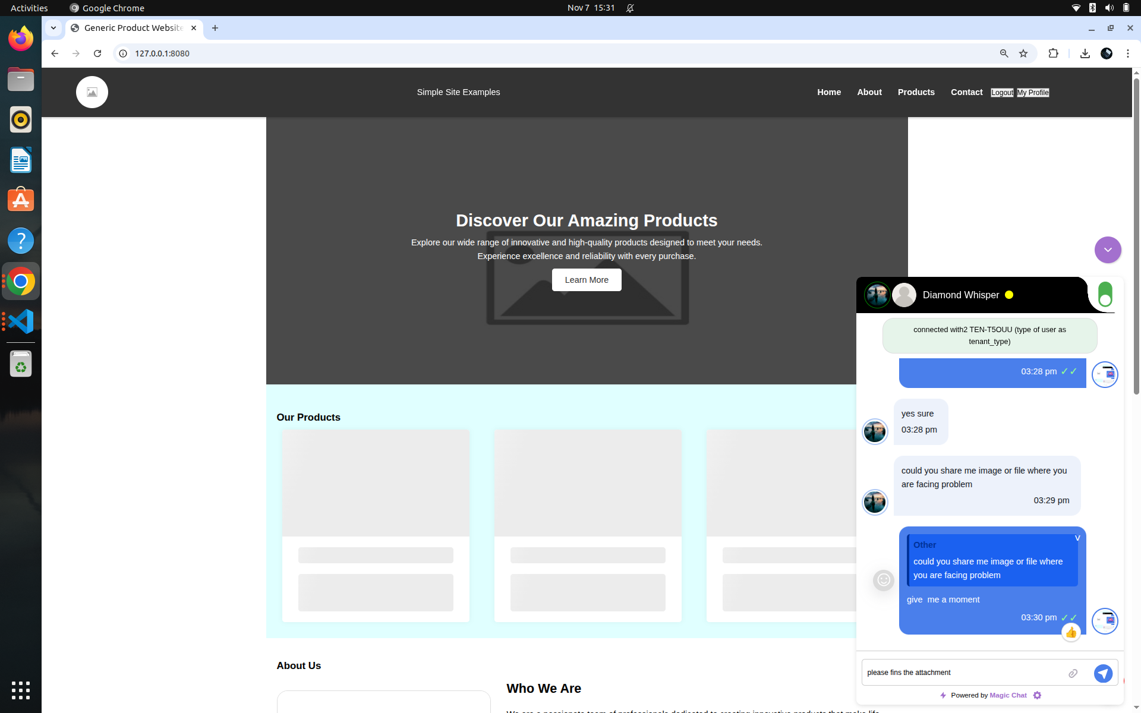Go to the About nav item
The width and height of the screenshot is (1141, 713).
[869, 92]
